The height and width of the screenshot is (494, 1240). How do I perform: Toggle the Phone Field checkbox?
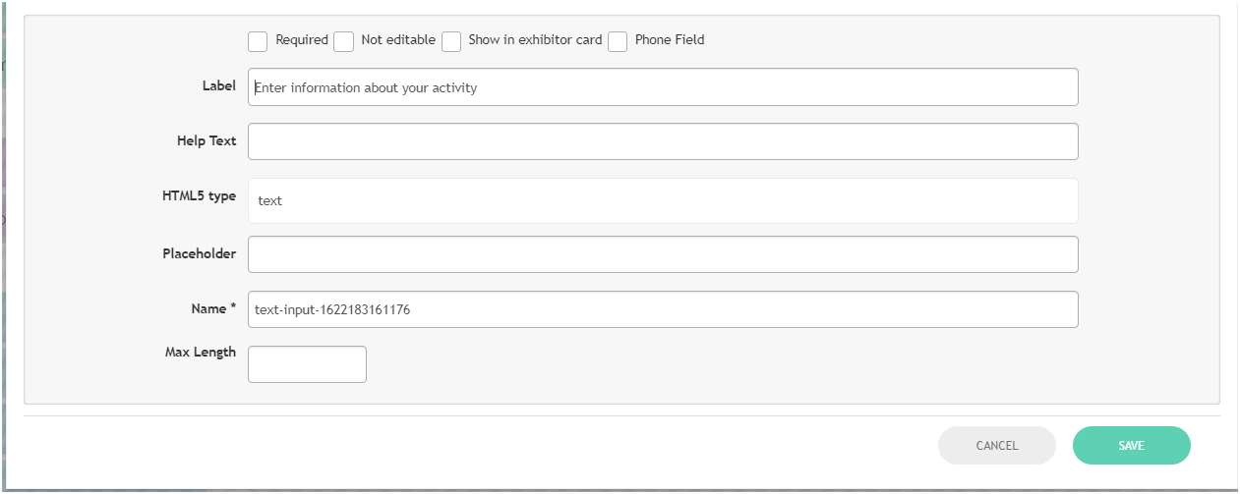click(x=618, y=41)
